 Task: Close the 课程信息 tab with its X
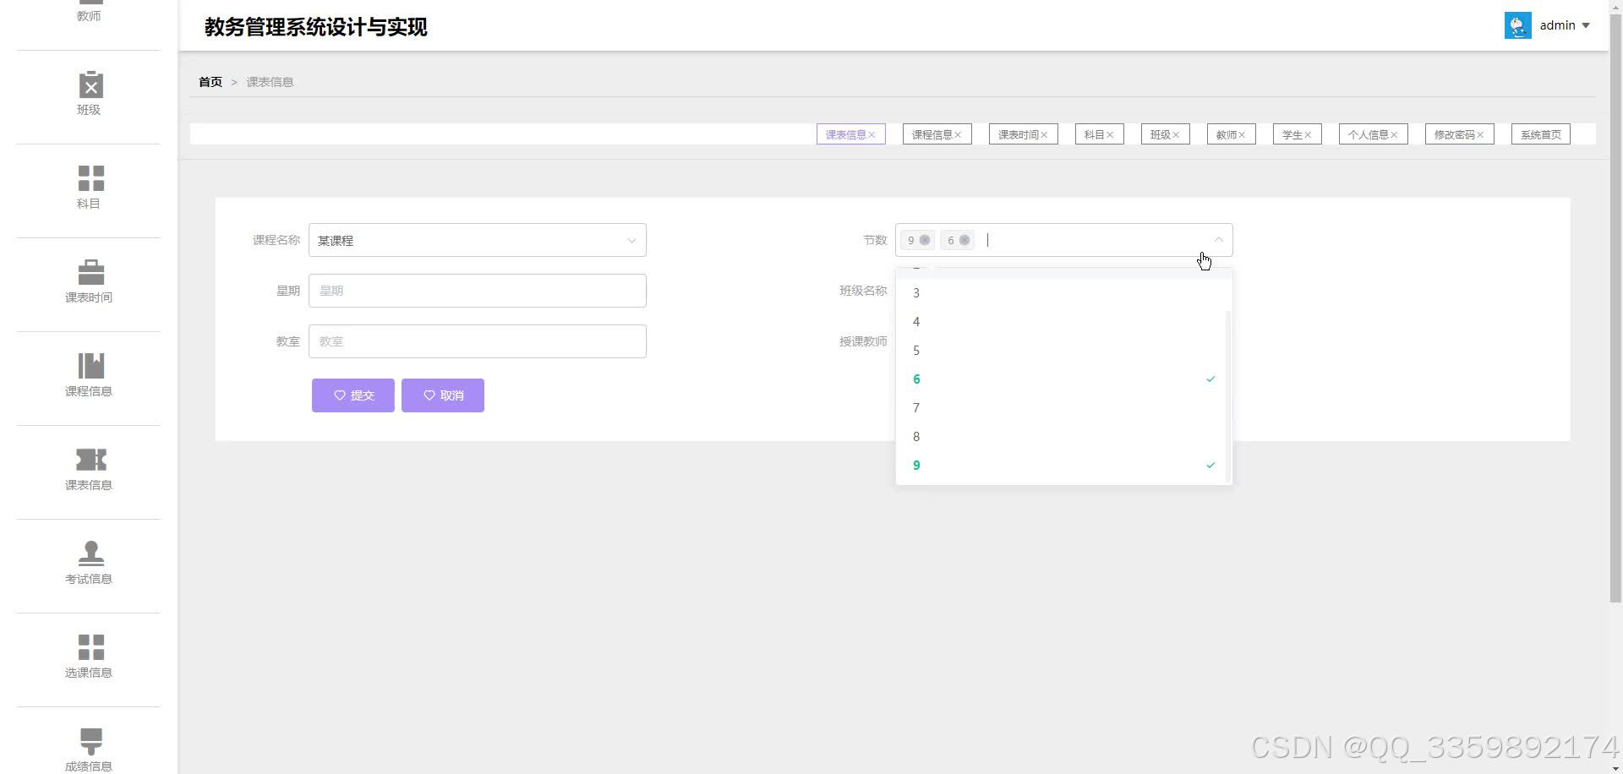(x=958, y=135)
